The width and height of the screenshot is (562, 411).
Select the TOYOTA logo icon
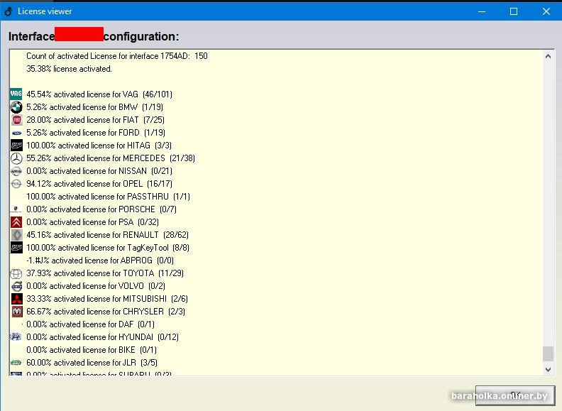(x=16, y=273)
